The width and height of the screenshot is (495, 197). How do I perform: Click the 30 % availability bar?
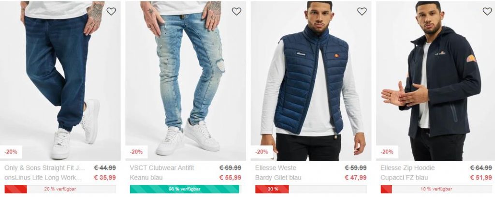tap(311, 189)
